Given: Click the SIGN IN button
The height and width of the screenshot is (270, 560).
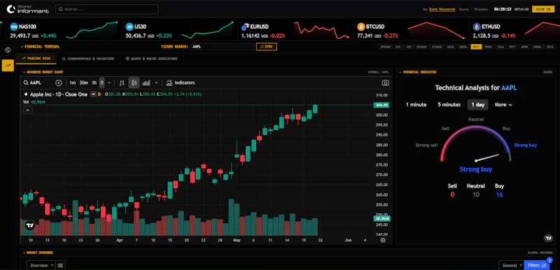Looking at the screenshot, I should coord(543,9).
